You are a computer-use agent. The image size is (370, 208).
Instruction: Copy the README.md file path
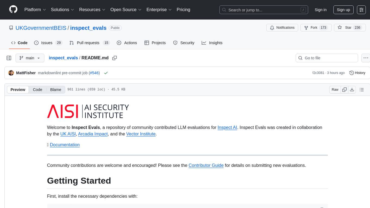tap(115, 58)
